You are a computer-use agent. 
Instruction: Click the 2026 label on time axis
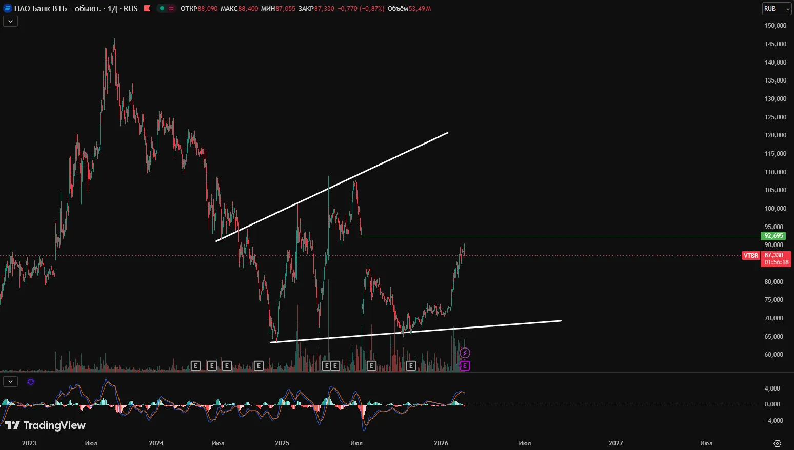click(x=441, y=443)
